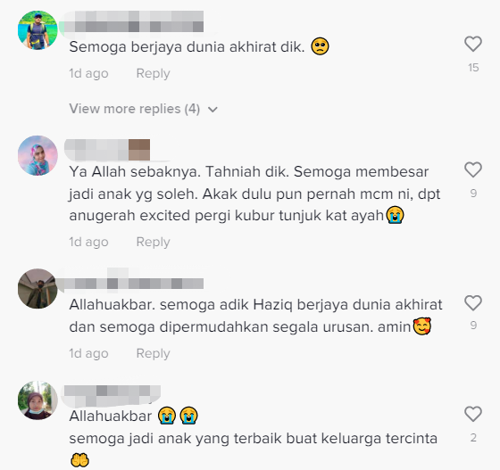Reply to 'Ya Allah sebaknya' comment

153,242
